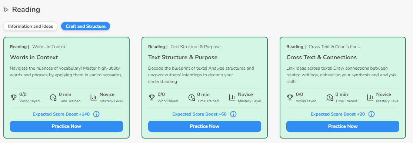Image resolution: width=413 pixels, height=143 pixels.
Task: Collapse the Reading section triangle
Action: 6,10
